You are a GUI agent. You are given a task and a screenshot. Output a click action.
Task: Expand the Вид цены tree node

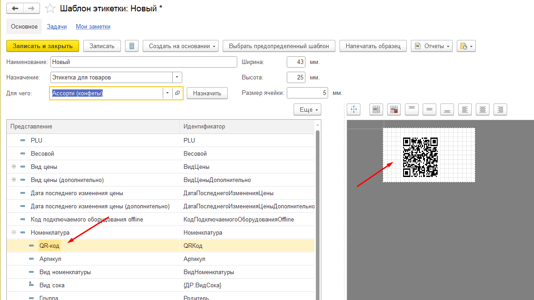14,166
